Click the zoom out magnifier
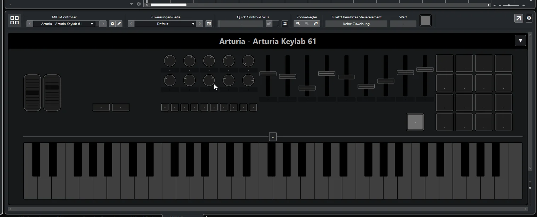The height and width of the screenshot is (217, 537). 307,24
